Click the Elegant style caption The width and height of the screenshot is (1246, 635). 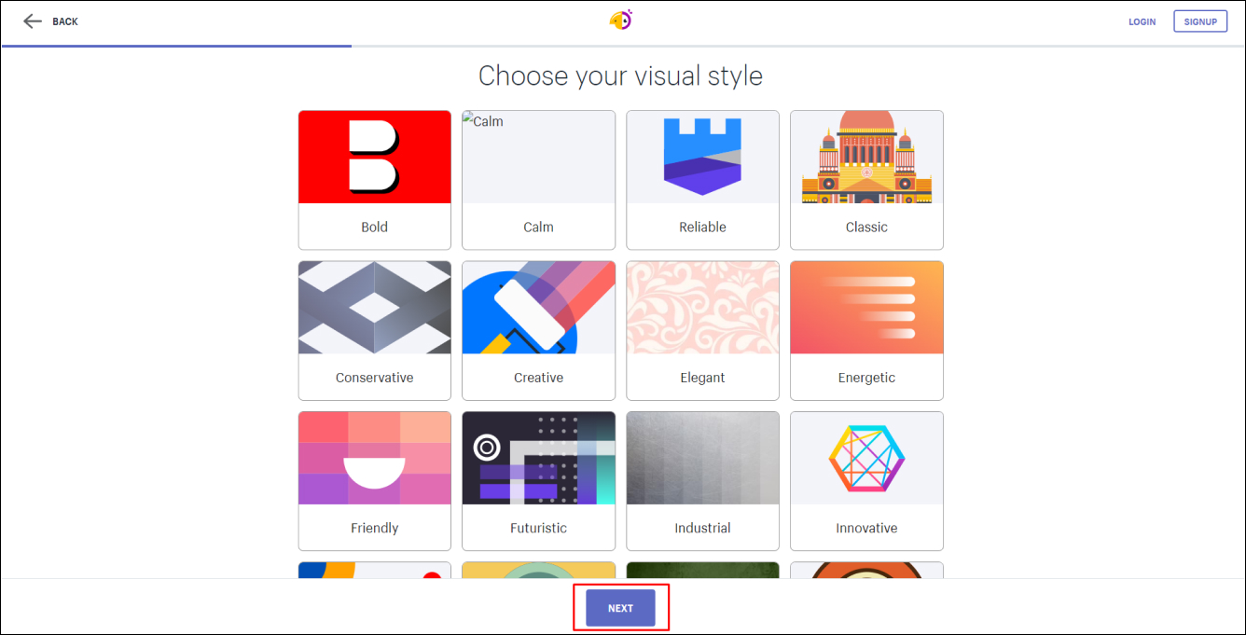tap(702, 378)
